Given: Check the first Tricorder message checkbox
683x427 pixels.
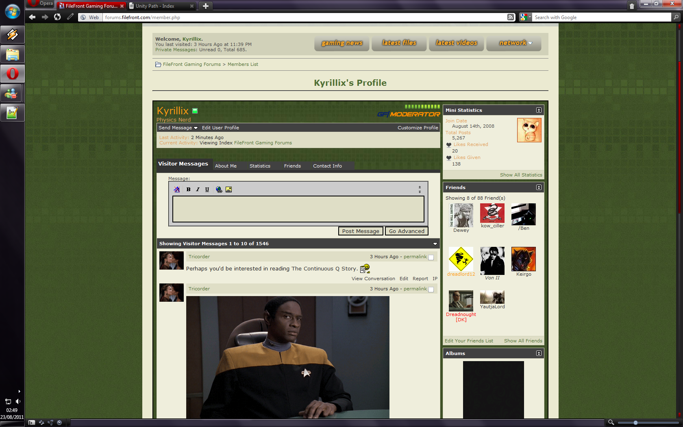Looking at the screenshot, I should (431, 257).
